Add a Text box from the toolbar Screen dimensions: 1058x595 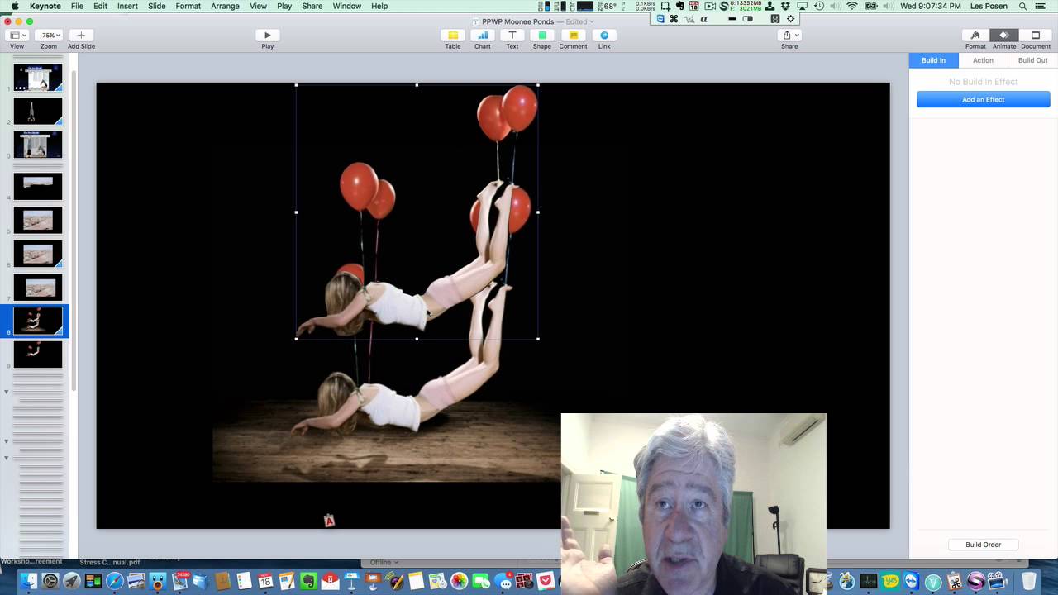(512, 36)
